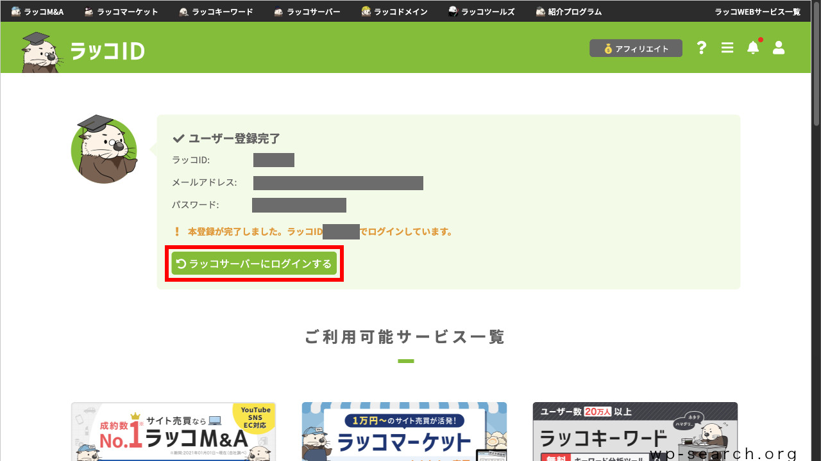Click the ラッコID logo in the header

(x=83, y=51)
